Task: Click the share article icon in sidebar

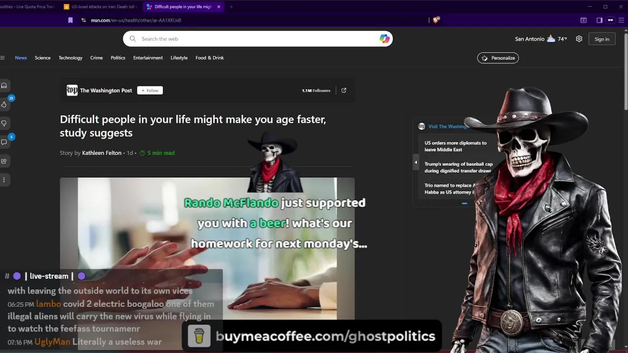Action: (4, 161)
